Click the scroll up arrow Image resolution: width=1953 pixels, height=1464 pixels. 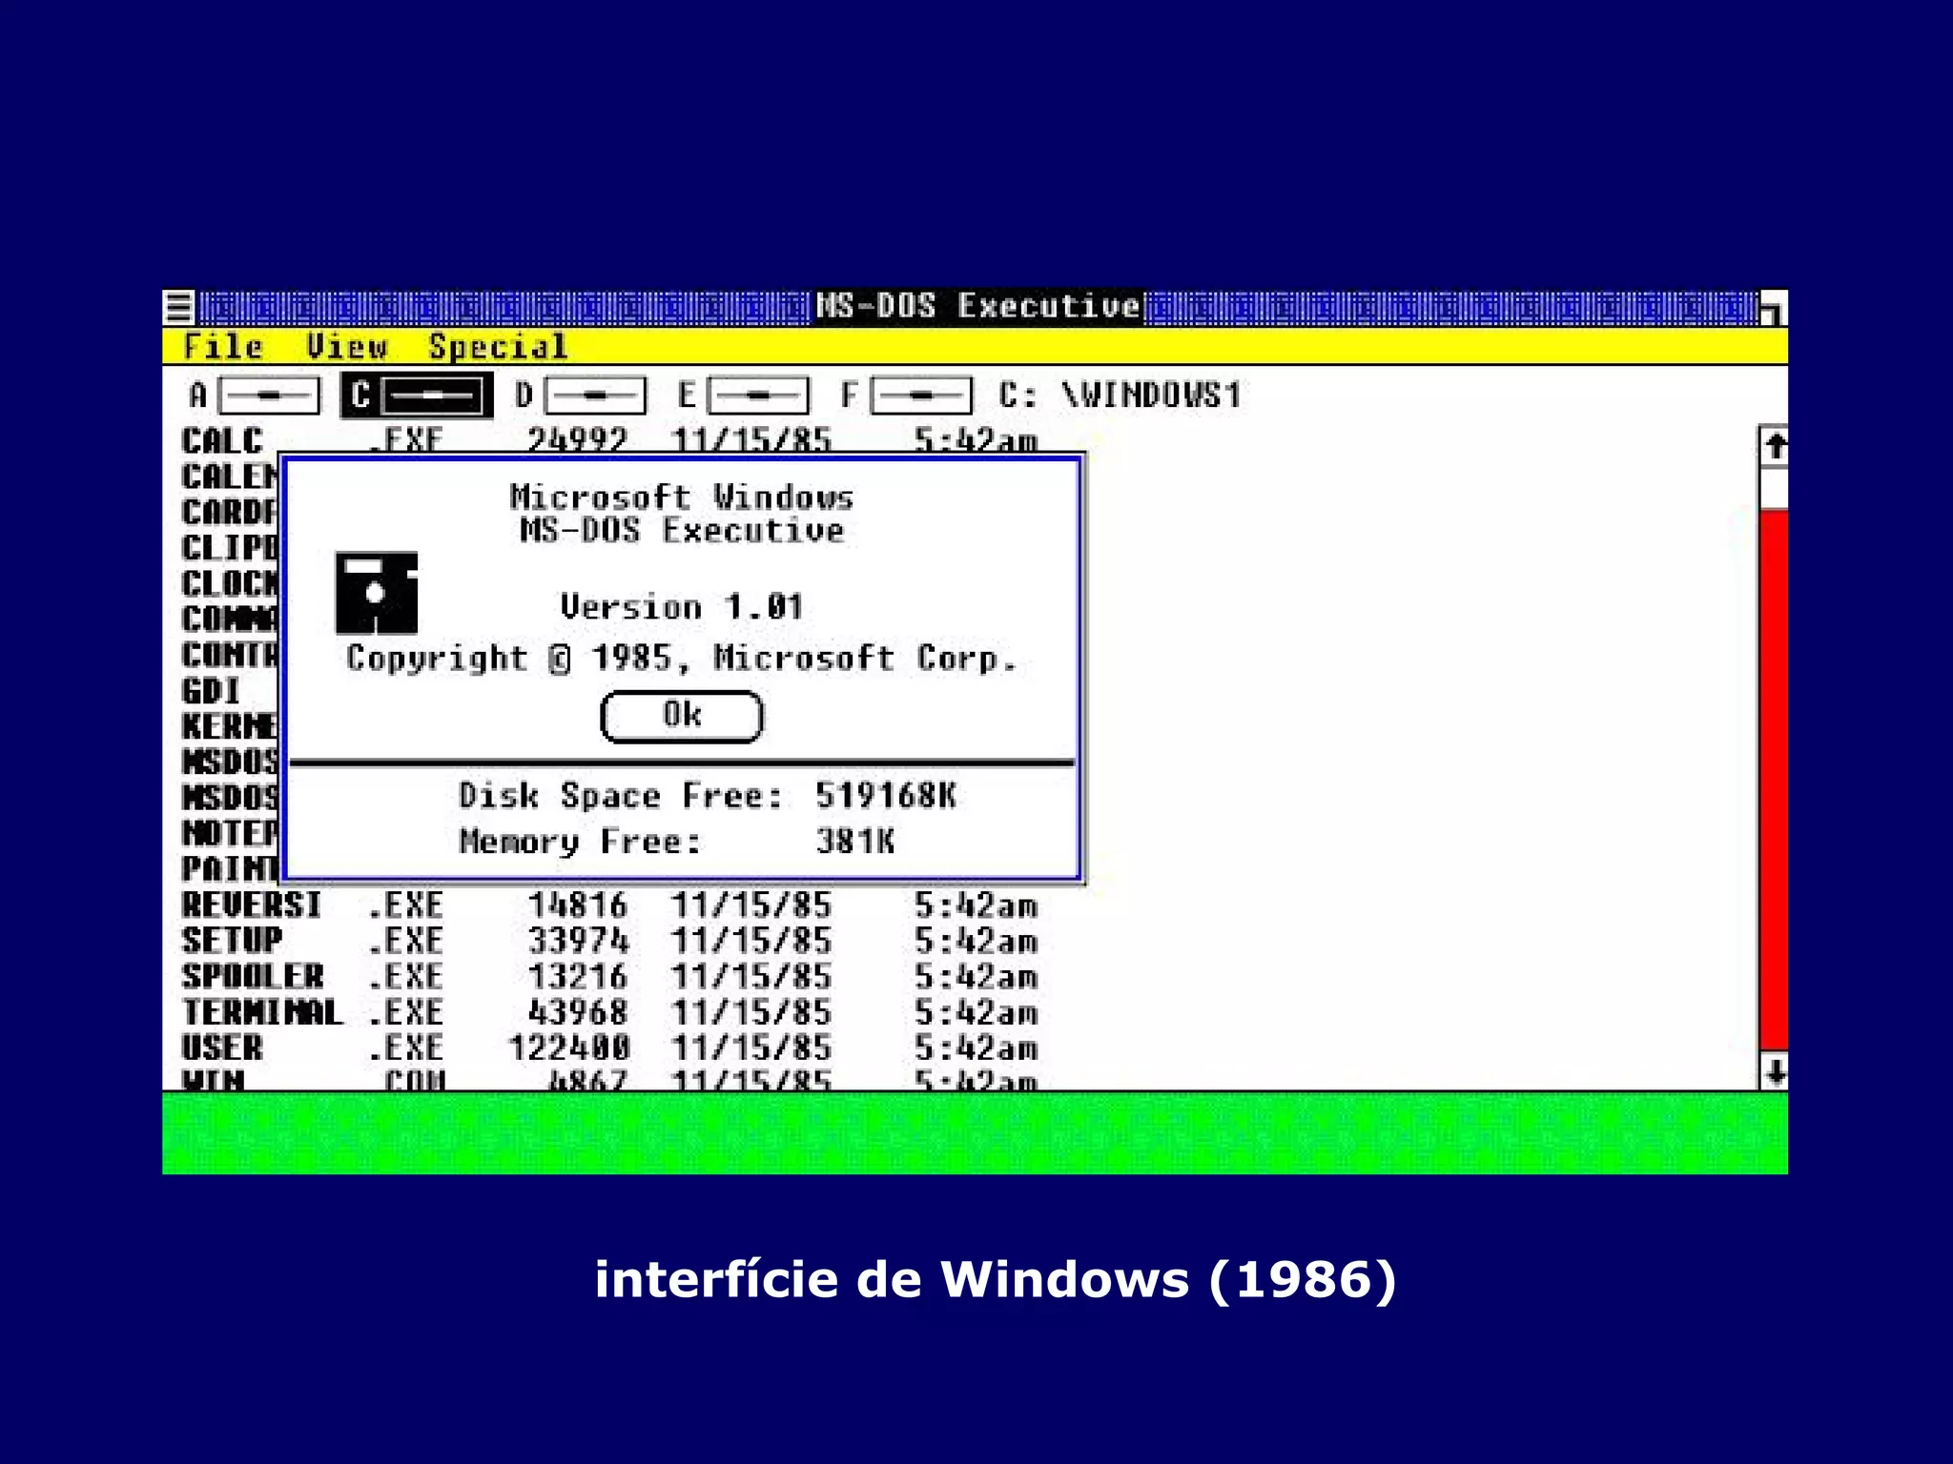[1774, 445]
